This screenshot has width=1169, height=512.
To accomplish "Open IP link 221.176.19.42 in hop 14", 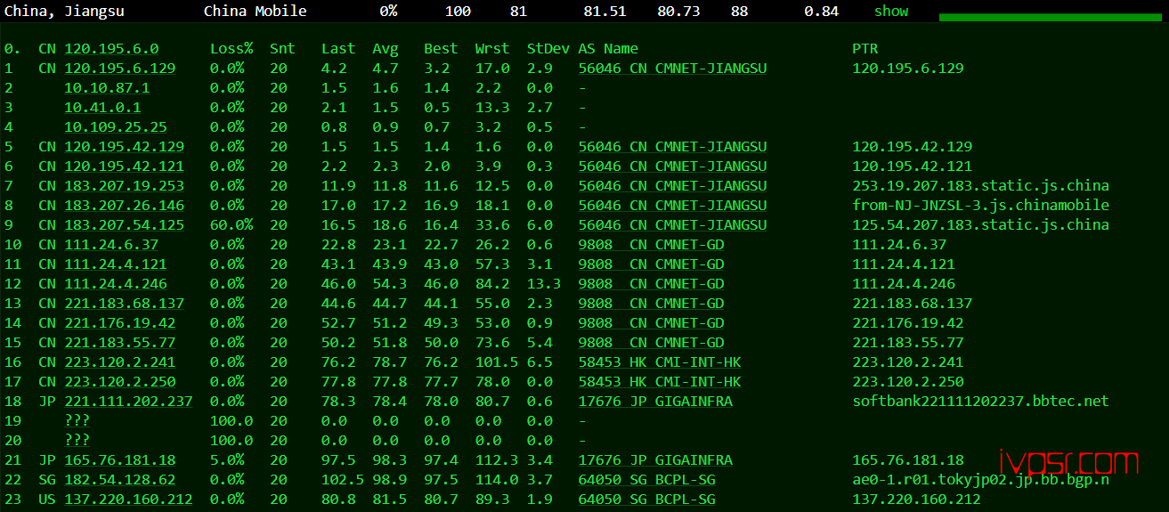I will point(120,323).
